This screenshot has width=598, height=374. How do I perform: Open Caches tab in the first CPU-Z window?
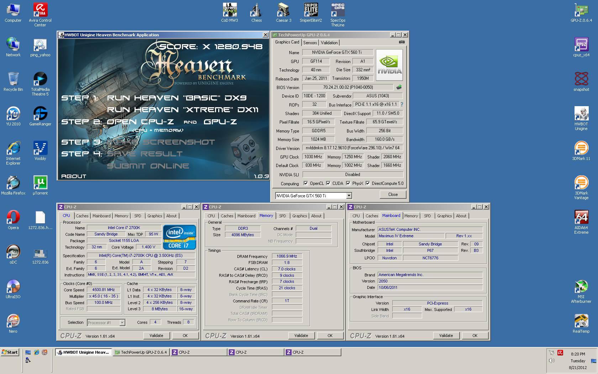coord(82,216)
